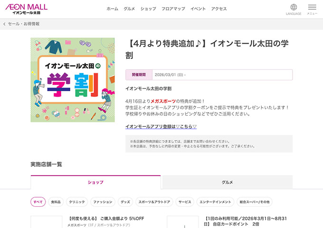Viewport: 323px width, 228px height.
Task: Switch to the グルメ store list tab
Action: (227, 182)
